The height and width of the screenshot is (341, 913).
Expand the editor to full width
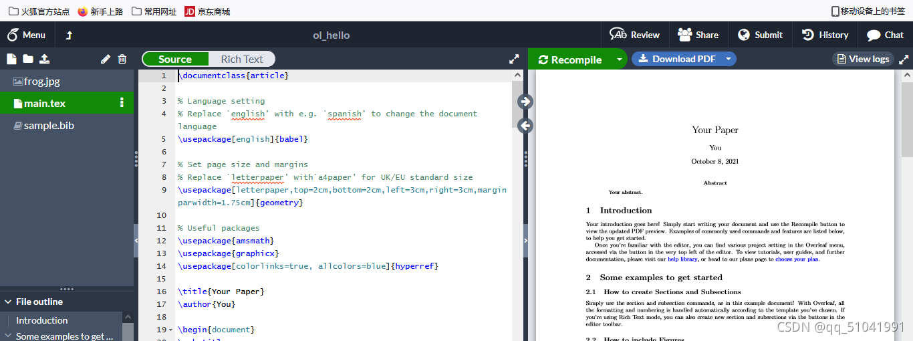[514, 59]
